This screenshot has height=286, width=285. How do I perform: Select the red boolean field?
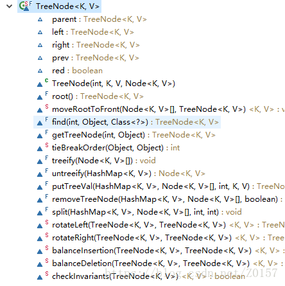pyautogui.click(x=77, y=71)
